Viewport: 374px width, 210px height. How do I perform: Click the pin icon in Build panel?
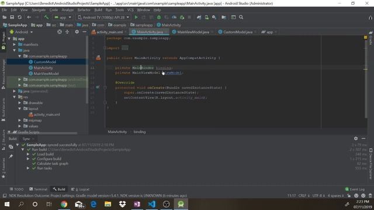click(x=11, y=156)
